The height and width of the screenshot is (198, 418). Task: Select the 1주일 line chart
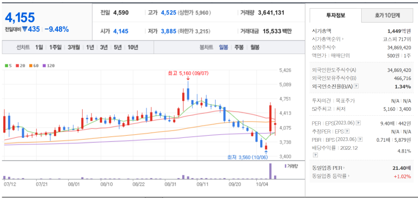pyautogui.click(x=56, y=48)
